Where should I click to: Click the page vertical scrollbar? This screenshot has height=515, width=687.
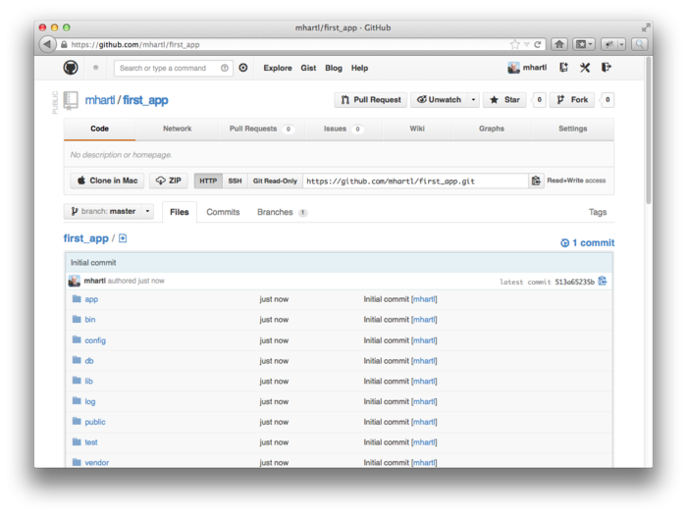pyautogui.click(x=649, y=130)
